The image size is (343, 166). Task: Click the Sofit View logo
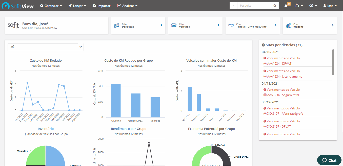pyautogui.click(x=17, y=6)
